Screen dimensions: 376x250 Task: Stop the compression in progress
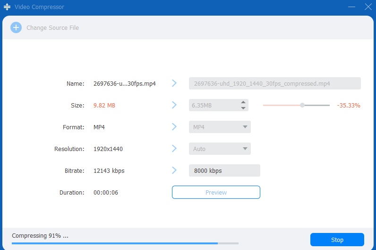[337, 240]
